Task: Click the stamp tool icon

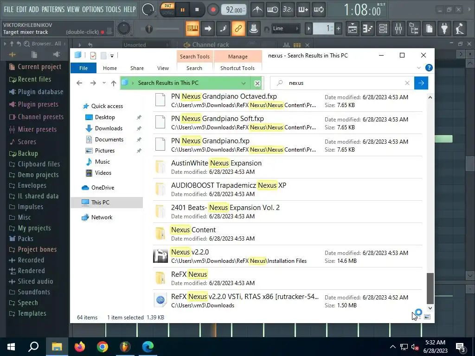Action: pyautogui.click(x=254, y=29)
